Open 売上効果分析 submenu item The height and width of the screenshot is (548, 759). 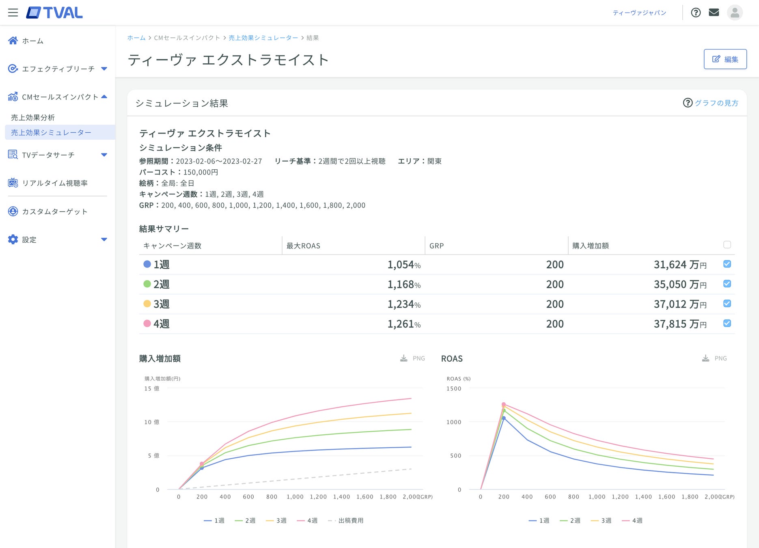pyautogui.click(x=33, y=118)
